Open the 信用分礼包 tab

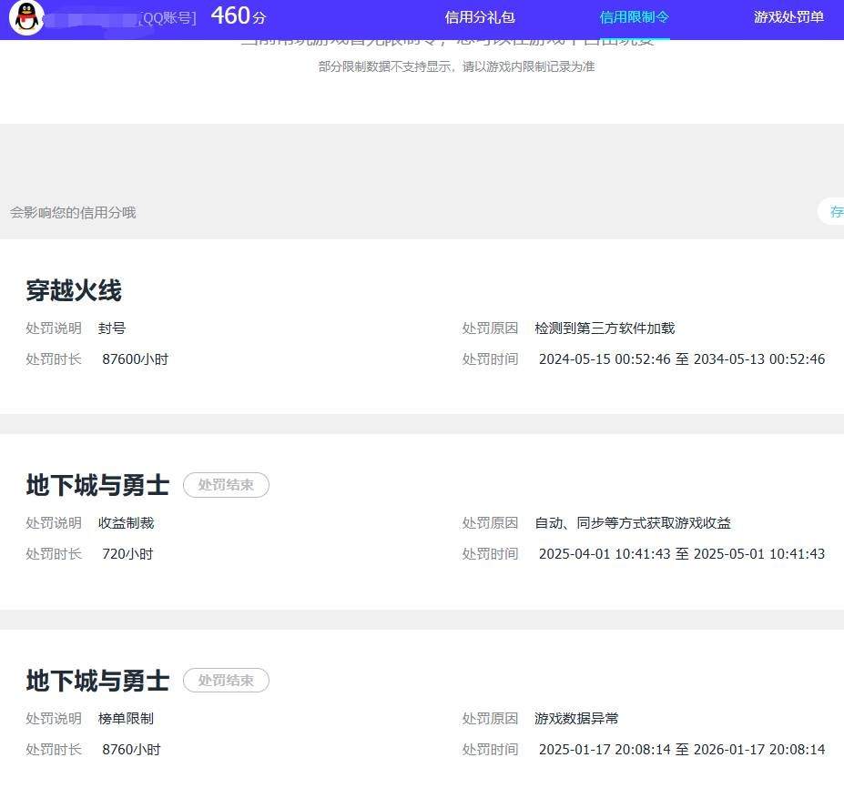point(480,17)
